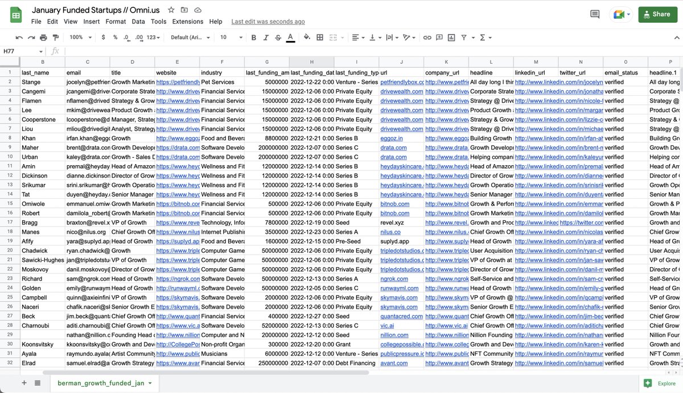Click the redo arrow

[x=31, y=37]
